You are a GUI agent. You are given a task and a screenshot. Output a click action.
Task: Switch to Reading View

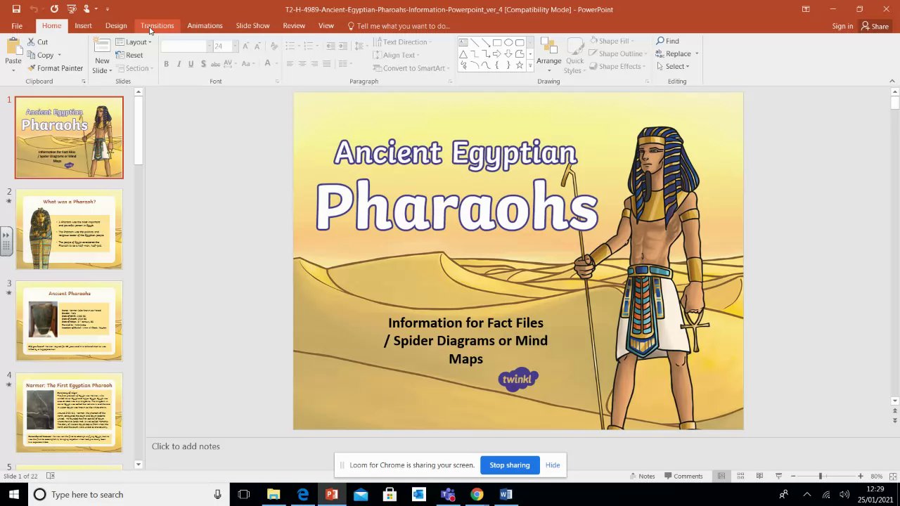pos(759,476)
